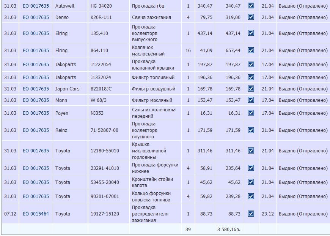
Task: Toggle checkbox in Payen NJ353 row
Action: pos(251,113)
